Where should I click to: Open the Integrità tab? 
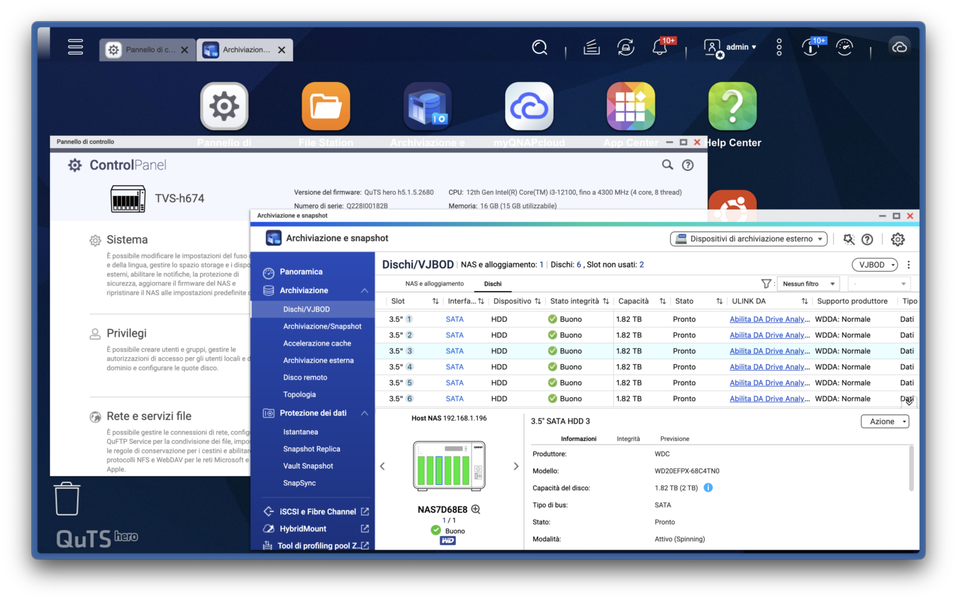click(x=628, y=438)
